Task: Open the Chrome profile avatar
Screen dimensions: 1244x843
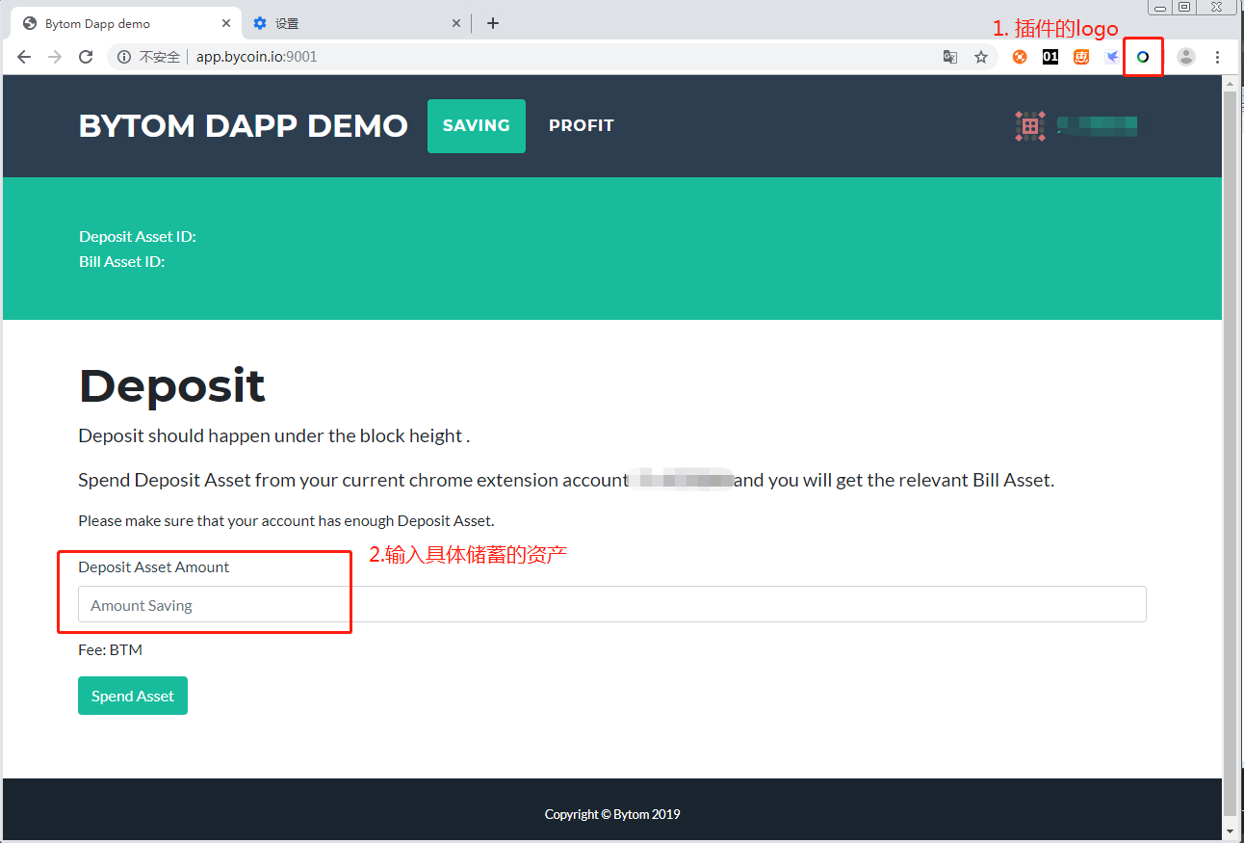Action: pos(1186,57)
